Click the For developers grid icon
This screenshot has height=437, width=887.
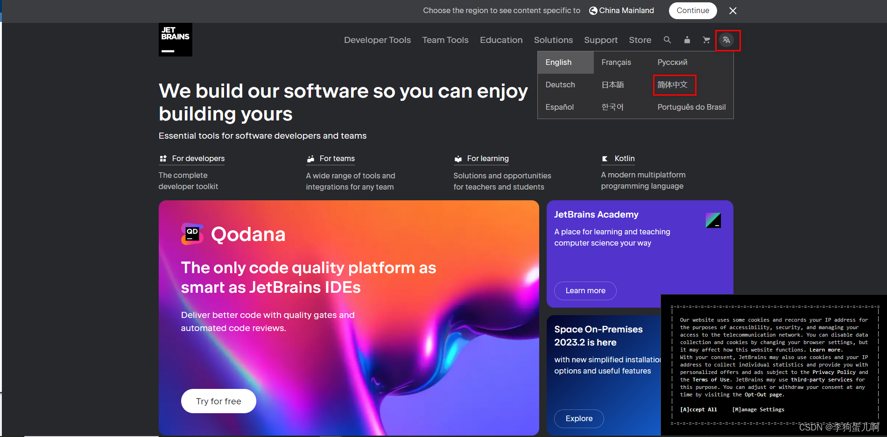pos(163,159)
